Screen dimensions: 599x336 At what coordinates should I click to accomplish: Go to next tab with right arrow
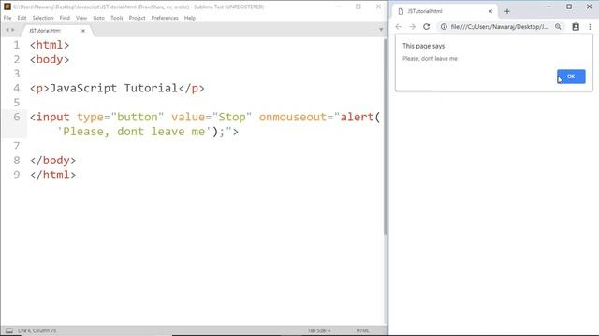tap(13, 30)
